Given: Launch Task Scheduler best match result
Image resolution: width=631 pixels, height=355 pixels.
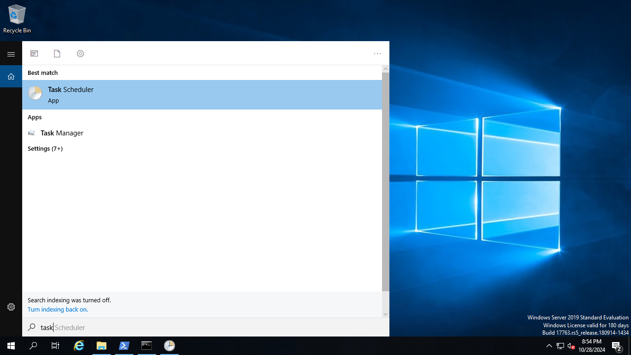Looking at the screenshot, I should [x=202, y=95].
